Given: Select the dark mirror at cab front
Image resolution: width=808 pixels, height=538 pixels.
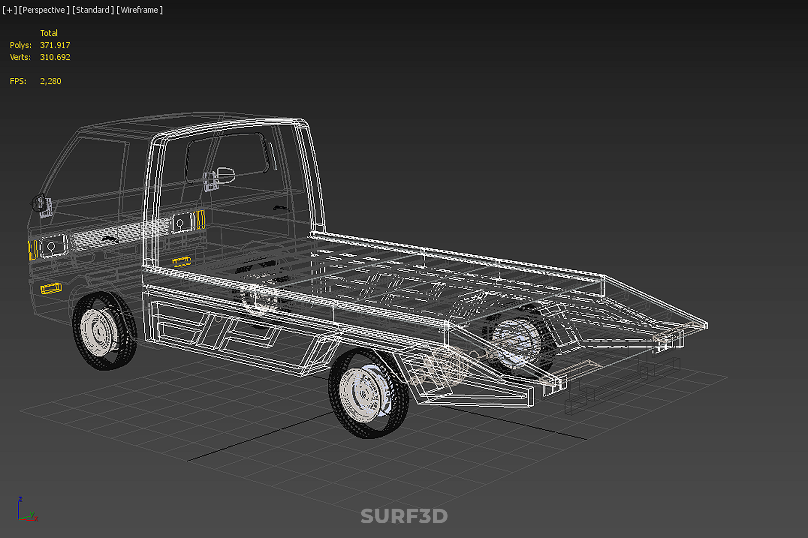Looking at the screenshot, I should tap(40, 203).
